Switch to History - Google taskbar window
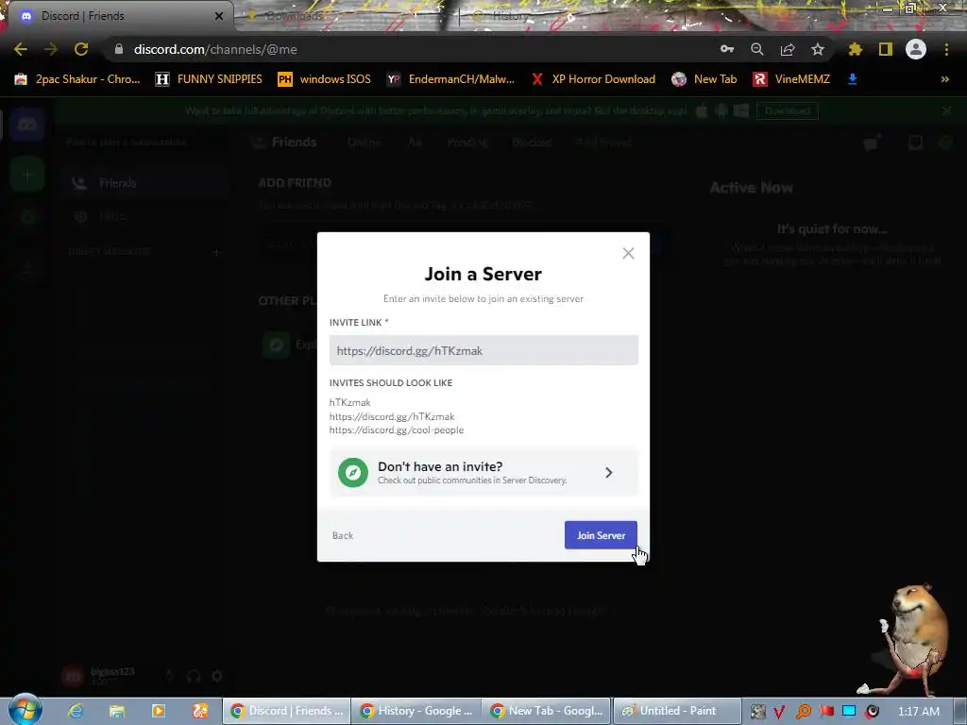Image resolution: width=967 pixels, height=725 pixels. (416, 711)
